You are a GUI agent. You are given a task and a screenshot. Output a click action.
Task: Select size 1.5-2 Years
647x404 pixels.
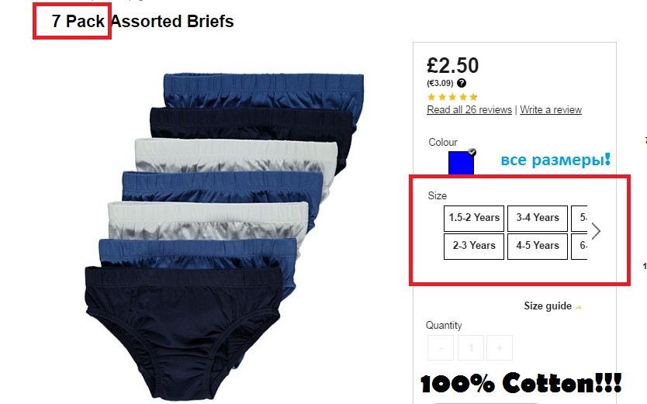pyautogui.click(x=474, y=219)
